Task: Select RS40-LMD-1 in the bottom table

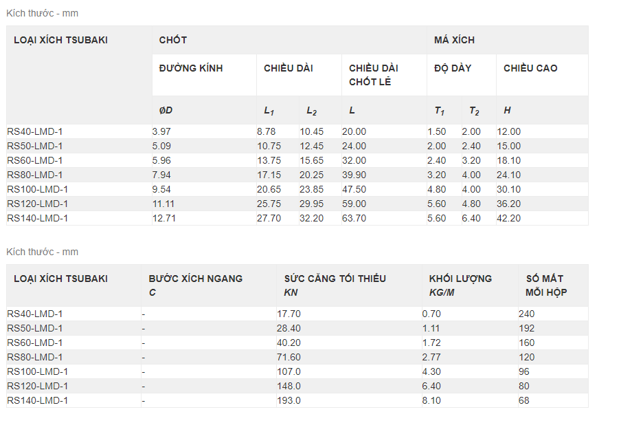Action: tap(35, 314)
